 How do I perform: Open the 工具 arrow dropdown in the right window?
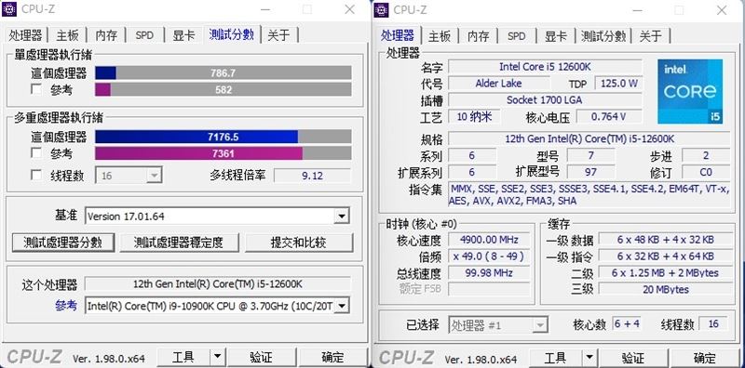589,358
